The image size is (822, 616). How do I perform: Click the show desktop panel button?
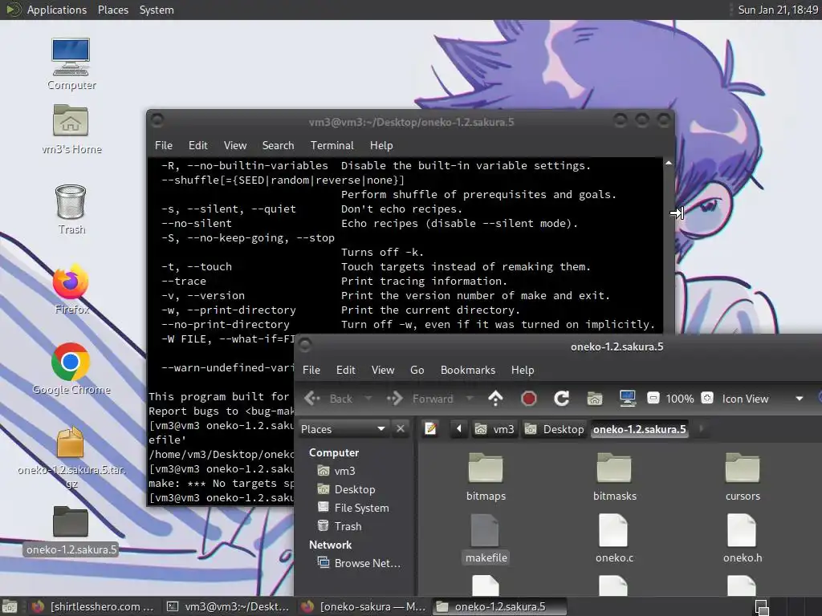(x=10, y=606)
